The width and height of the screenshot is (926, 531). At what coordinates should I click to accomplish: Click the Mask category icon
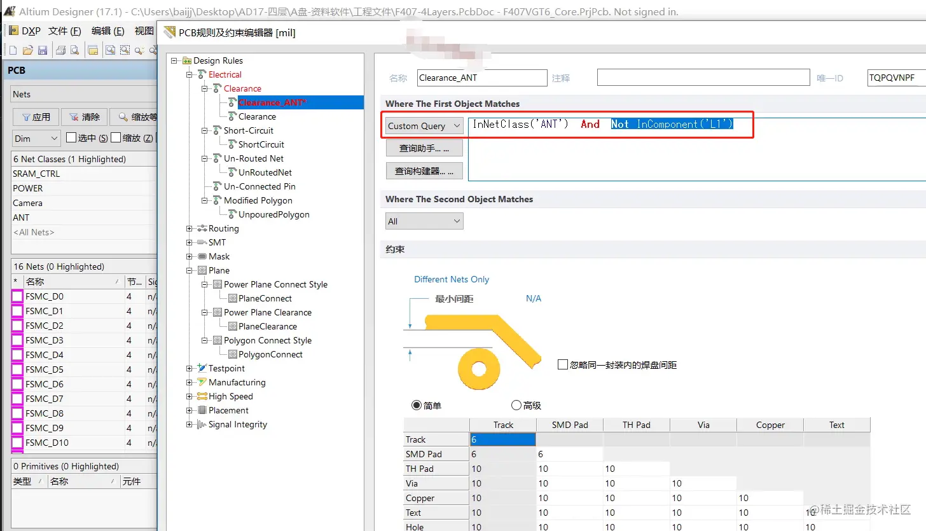202,257
